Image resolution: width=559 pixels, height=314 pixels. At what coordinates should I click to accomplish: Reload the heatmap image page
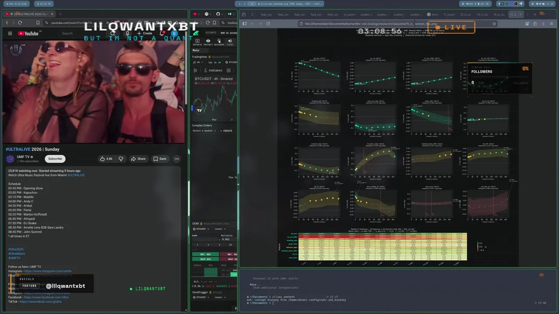268,24
